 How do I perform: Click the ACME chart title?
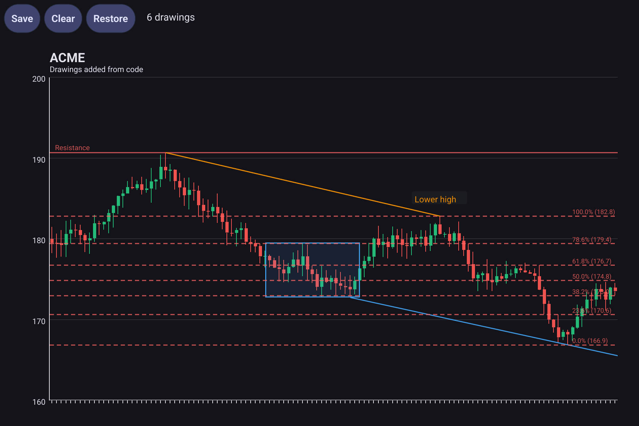tap(67, 58)
